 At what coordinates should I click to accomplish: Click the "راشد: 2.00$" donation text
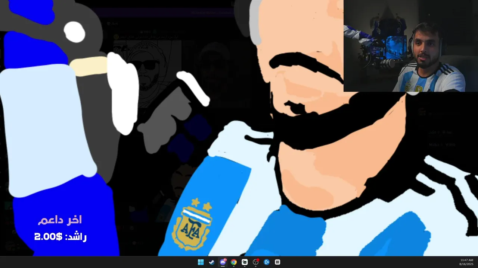tap(60, 237)
